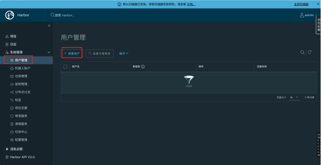Click the admin user avatar icon

[x=302, y=15]
